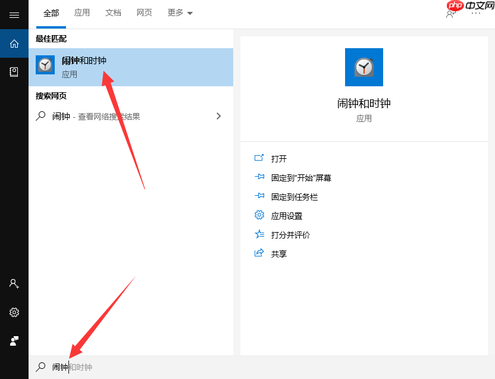
Task: Click the magnifier icon beside the 闹钟 web result
Action: (x=40, y=116)
